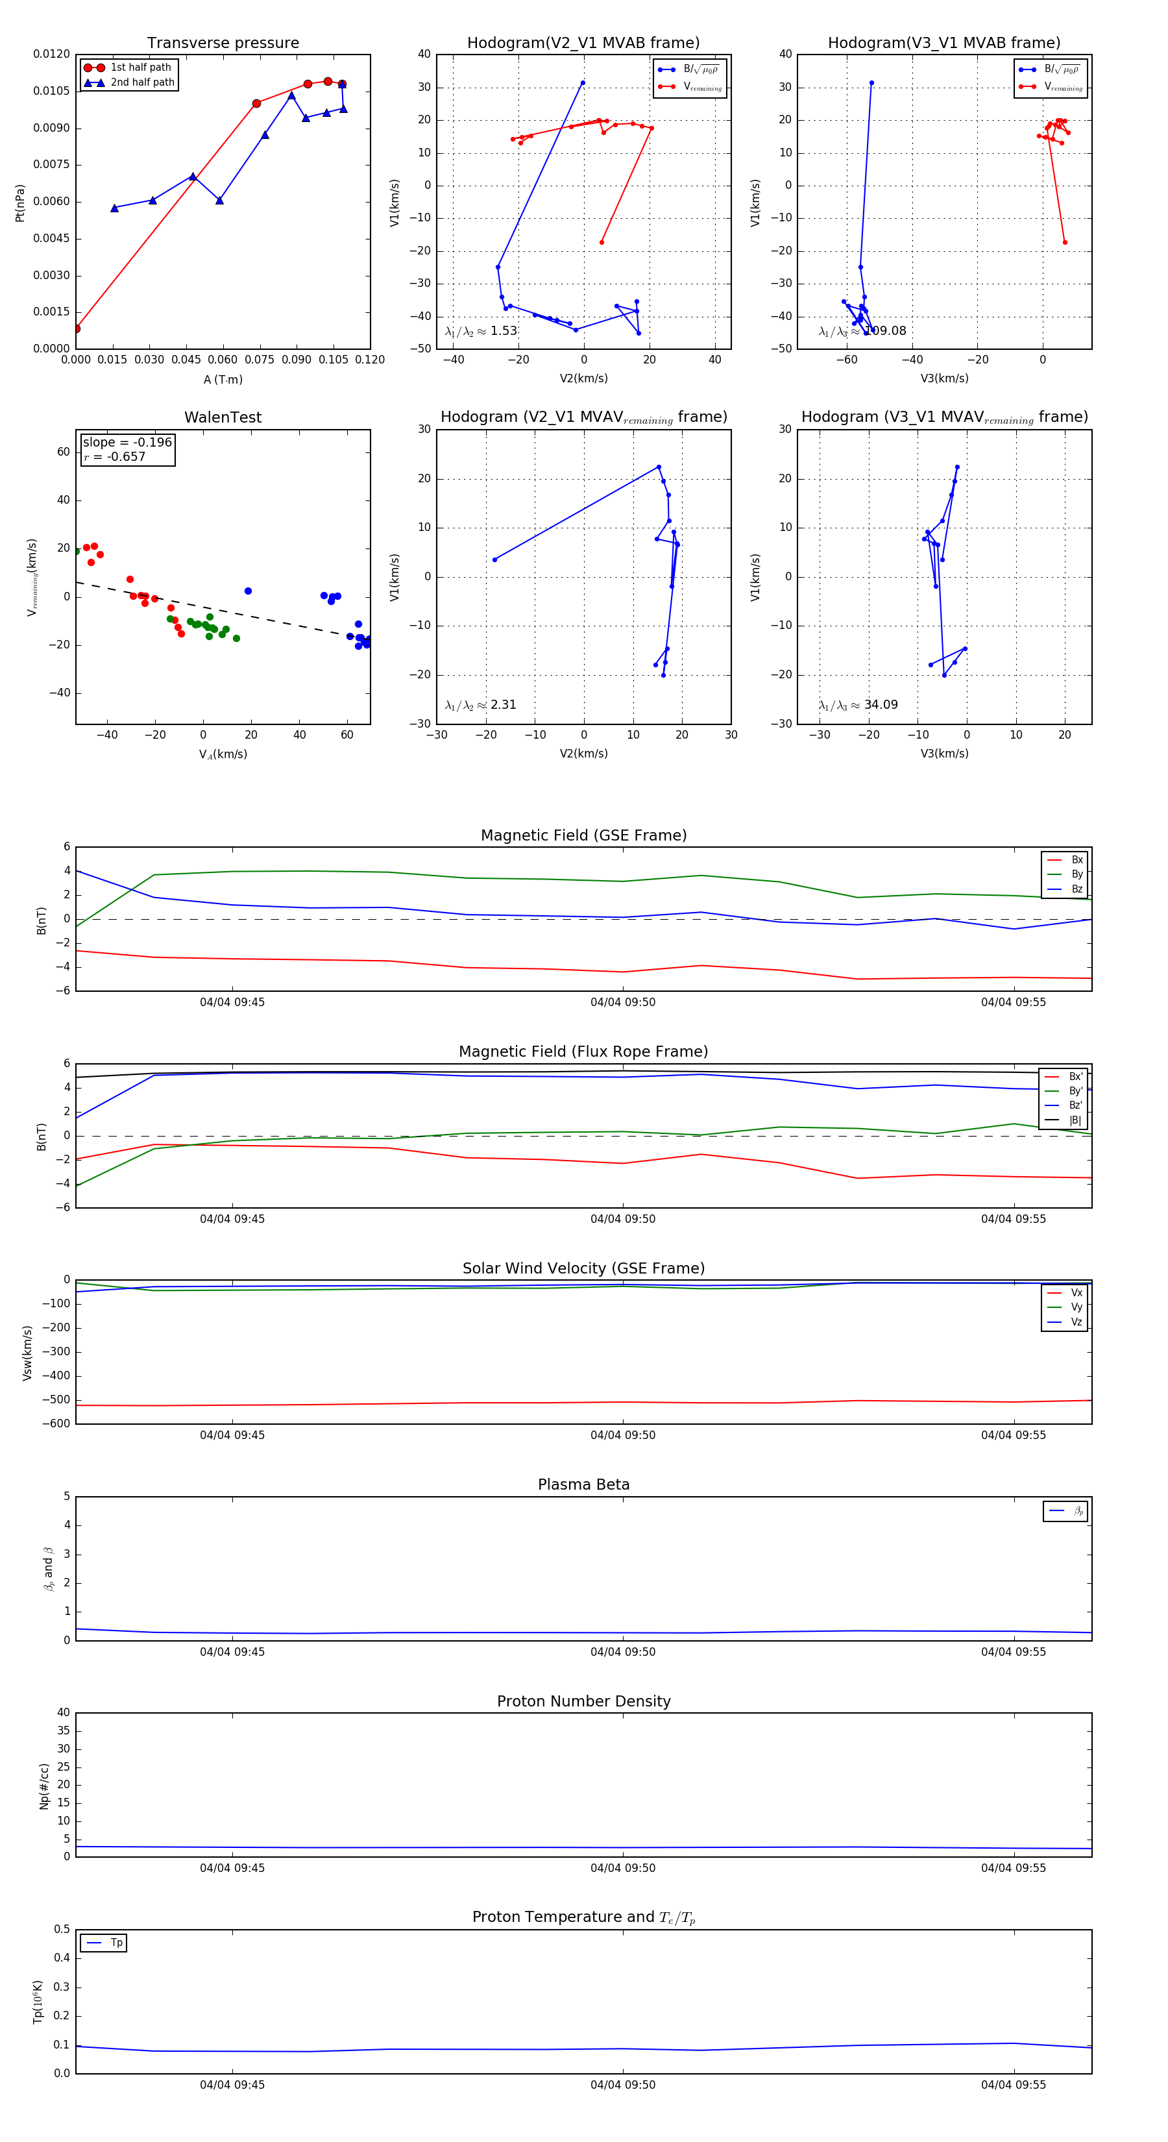This screenshot has height=2142, width=1168.
Task: Select the 'By' legend entry in GSE plot
Action: tap(1065, 874)
